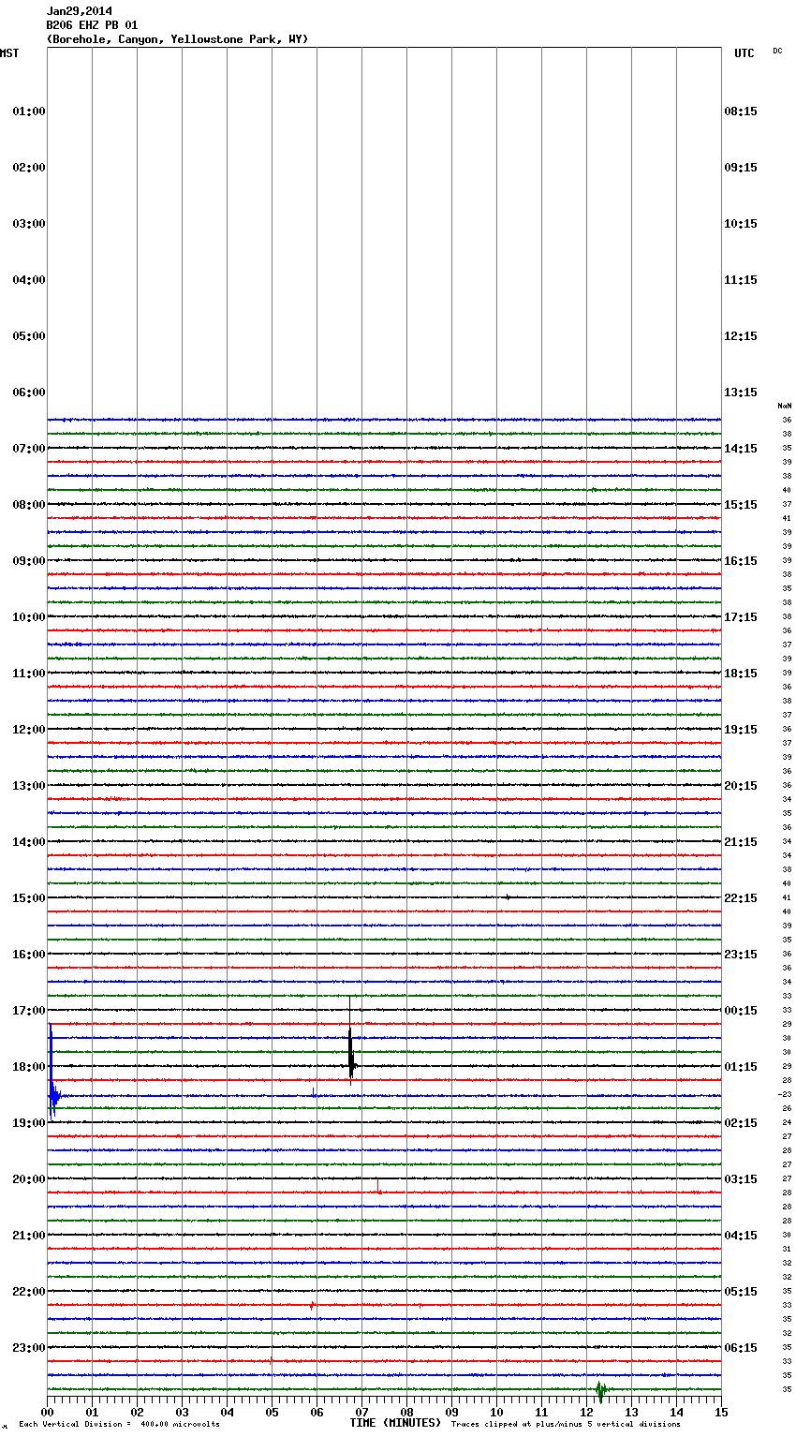Click the "Traces clipped at plus/minus 5" note

[x=566, y=1425]
